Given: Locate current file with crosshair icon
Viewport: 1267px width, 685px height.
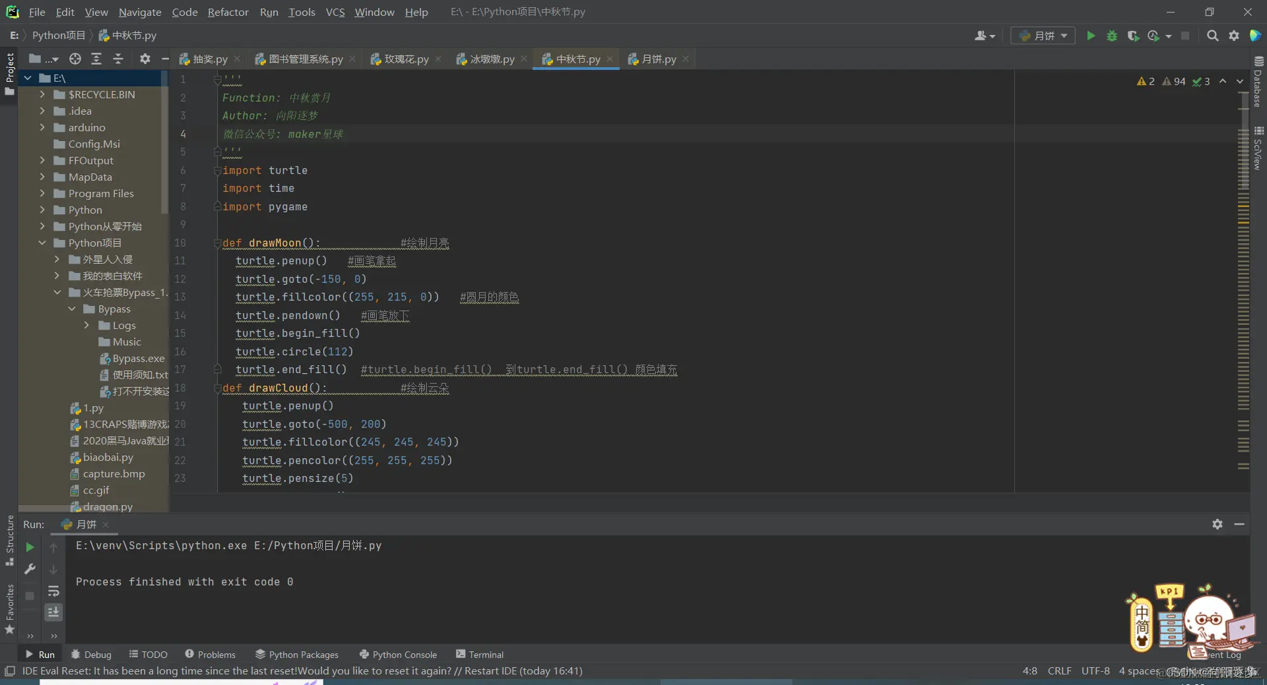Looking at the screenshot, I should (x=75, y=59).
